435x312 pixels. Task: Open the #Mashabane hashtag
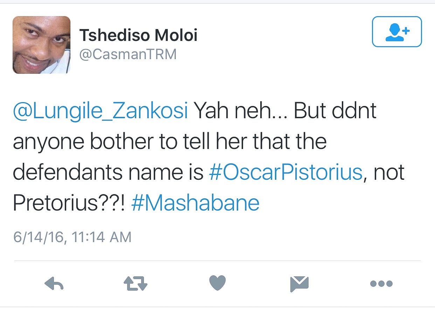(195, 203)
